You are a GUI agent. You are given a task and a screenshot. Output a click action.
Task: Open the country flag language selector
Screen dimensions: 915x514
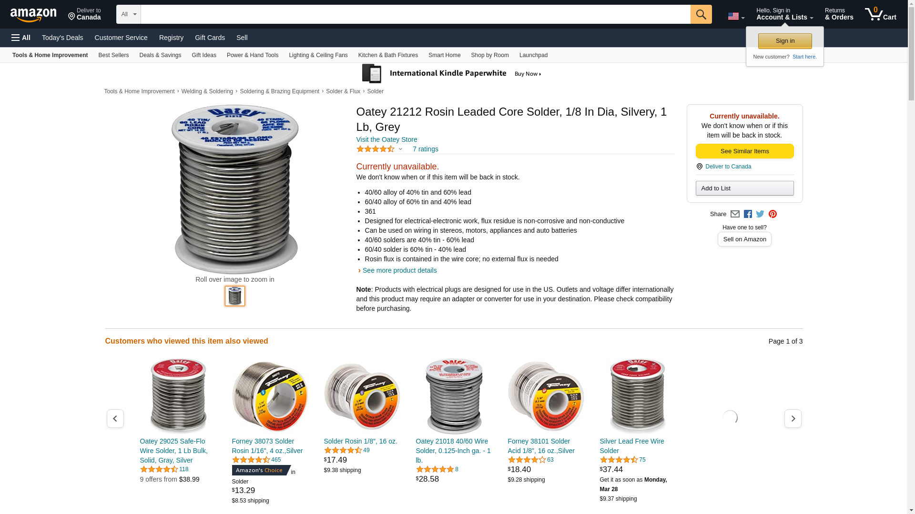[736, 16]
